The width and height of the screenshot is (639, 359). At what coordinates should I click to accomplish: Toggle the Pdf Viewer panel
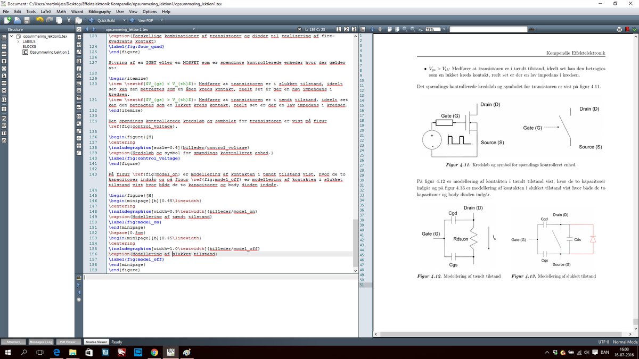click(x=68, y=341)
